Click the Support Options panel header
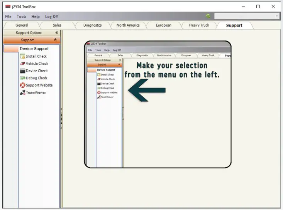 [x=32, y=33]
